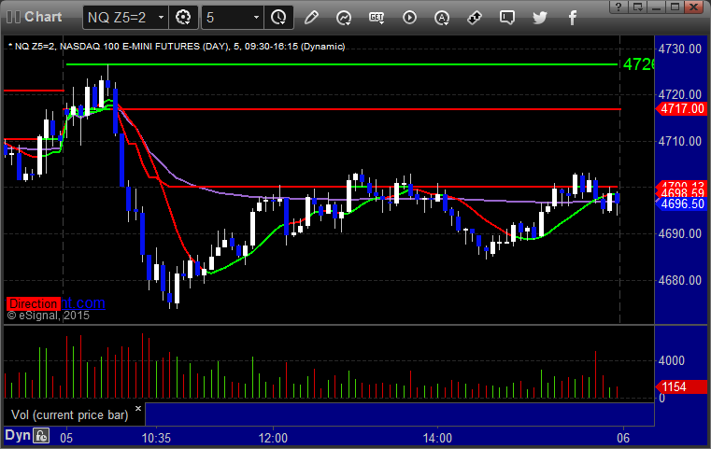Click the 4000 volume axis label
The width and height of the screenshot is (711, 449).
pos(672,360)
